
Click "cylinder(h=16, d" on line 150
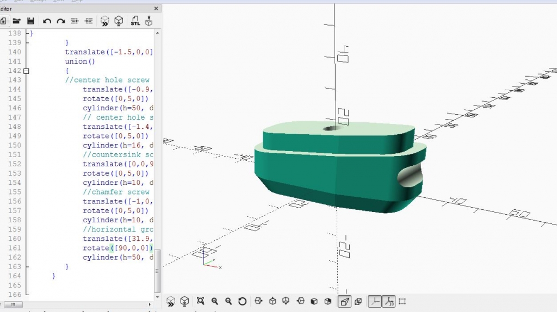tap(118, 145)
